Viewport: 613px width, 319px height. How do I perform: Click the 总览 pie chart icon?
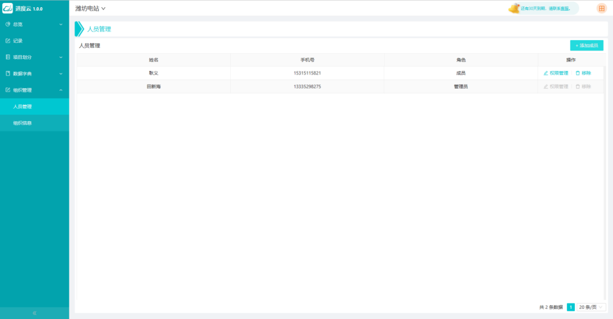click(x=8, y=24)
